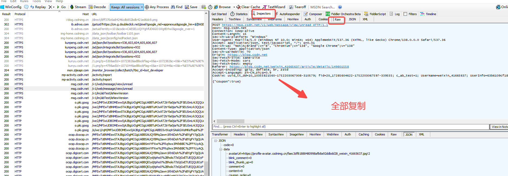Switch to the Composer tab
Image resolution: width=508 pixels, height=176 pixels.
click(313, 14)
